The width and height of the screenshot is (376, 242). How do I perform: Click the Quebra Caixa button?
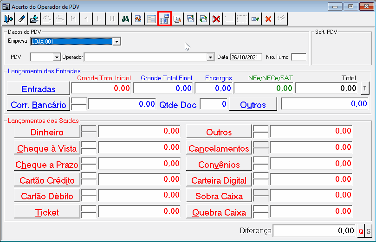click(219, 212)
